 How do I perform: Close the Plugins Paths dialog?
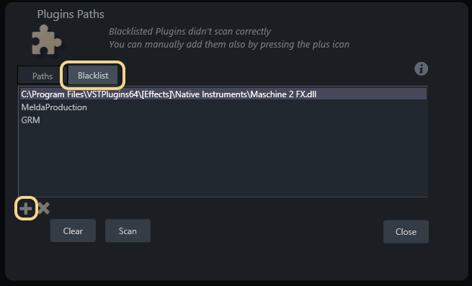406,232
